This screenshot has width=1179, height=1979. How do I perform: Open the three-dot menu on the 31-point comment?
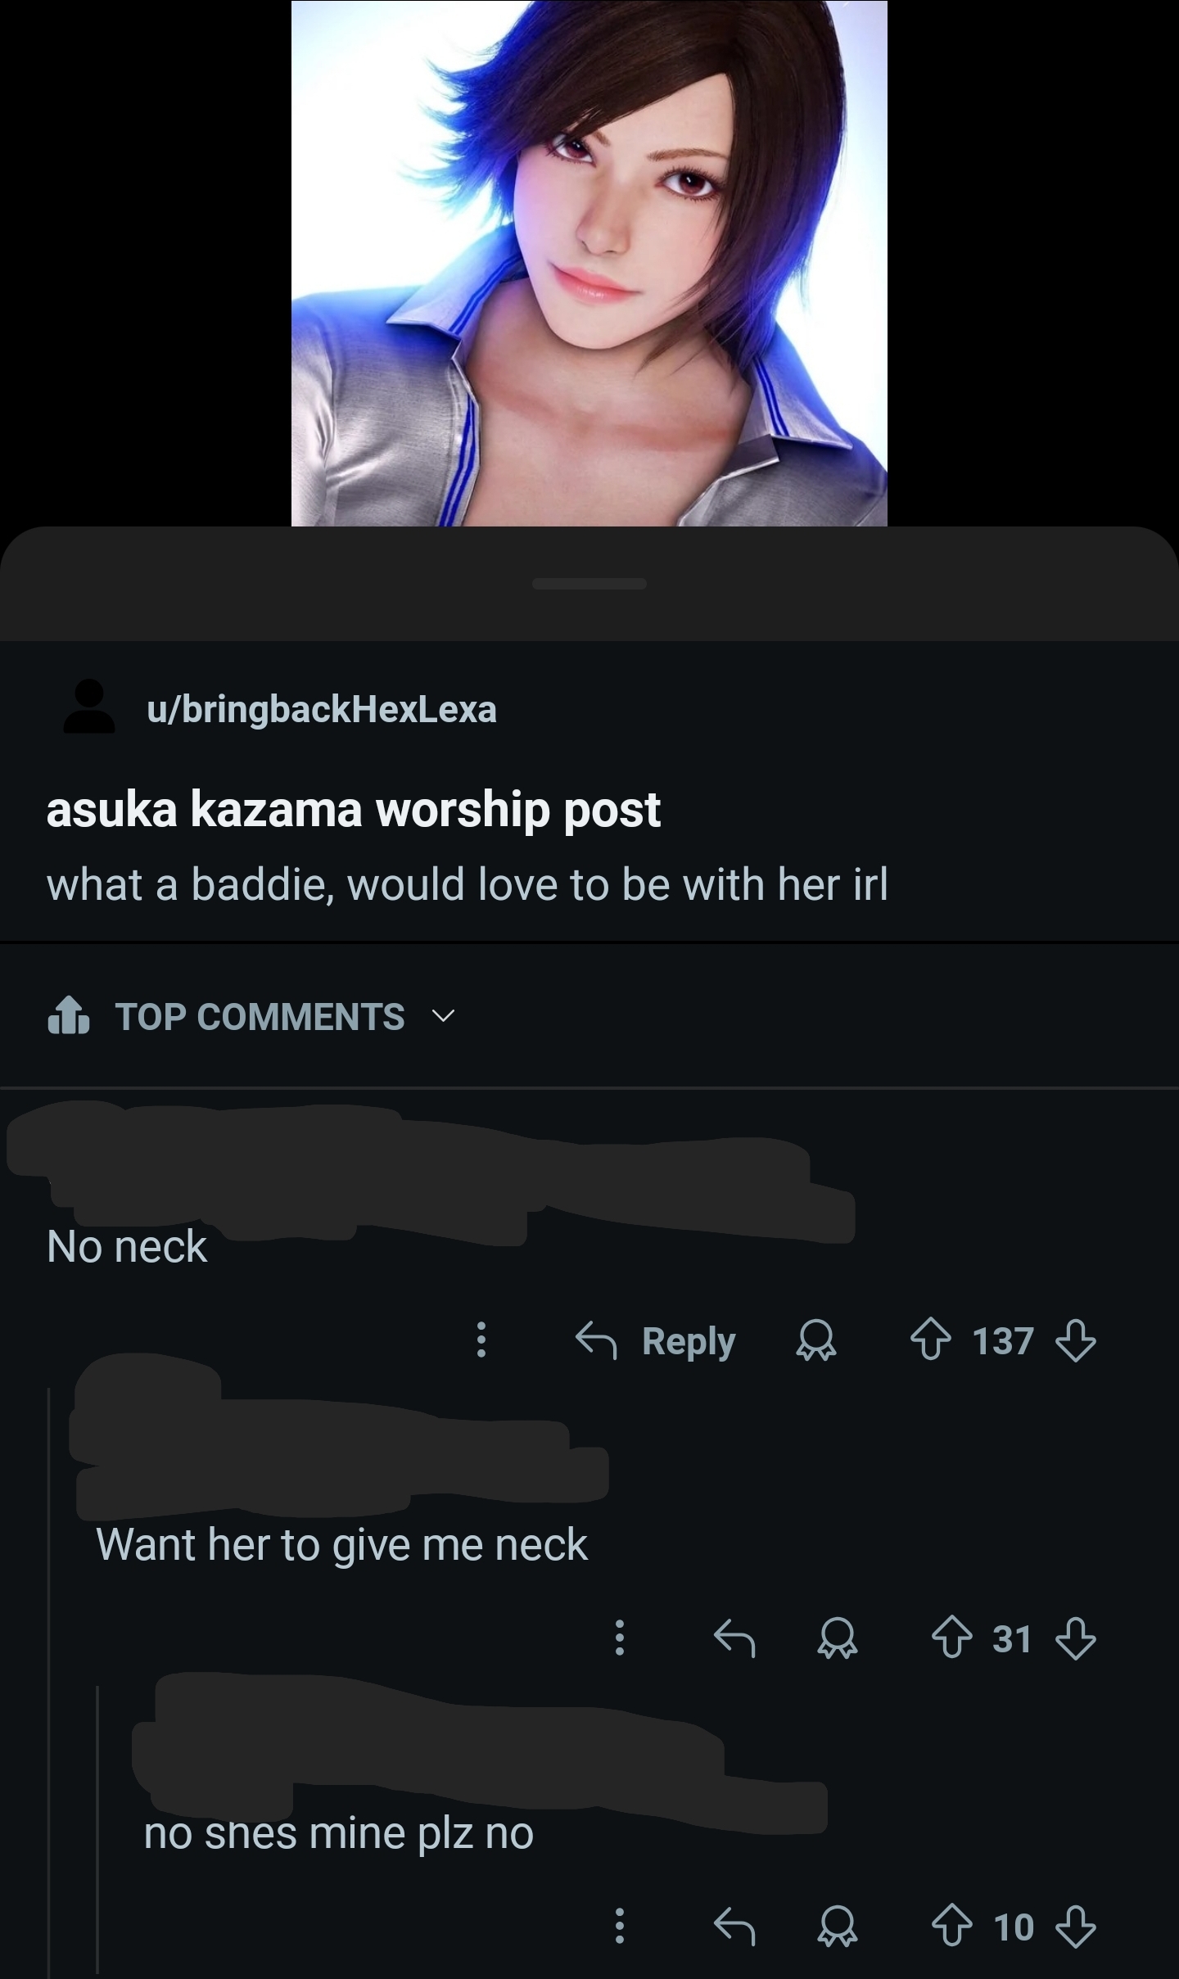pos(620,1638)
